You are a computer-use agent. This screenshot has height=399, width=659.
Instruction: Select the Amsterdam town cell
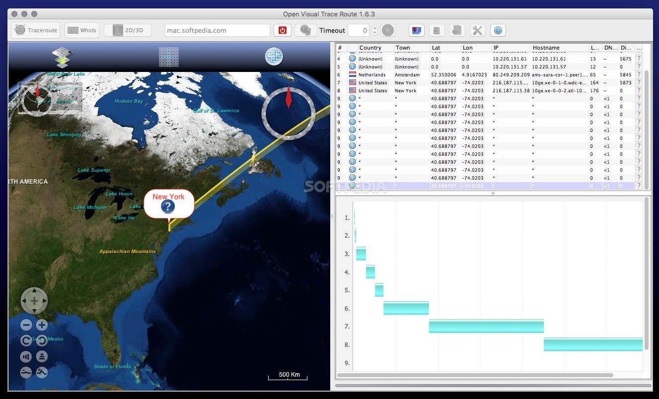(412, 74)
